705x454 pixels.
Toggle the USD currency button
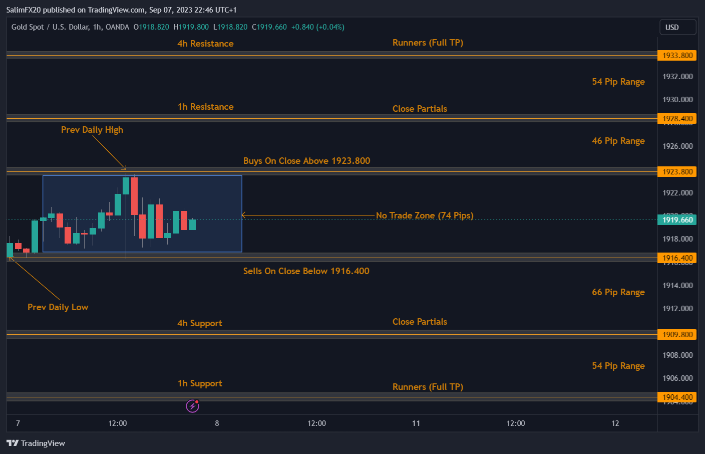tap(678, 27)
